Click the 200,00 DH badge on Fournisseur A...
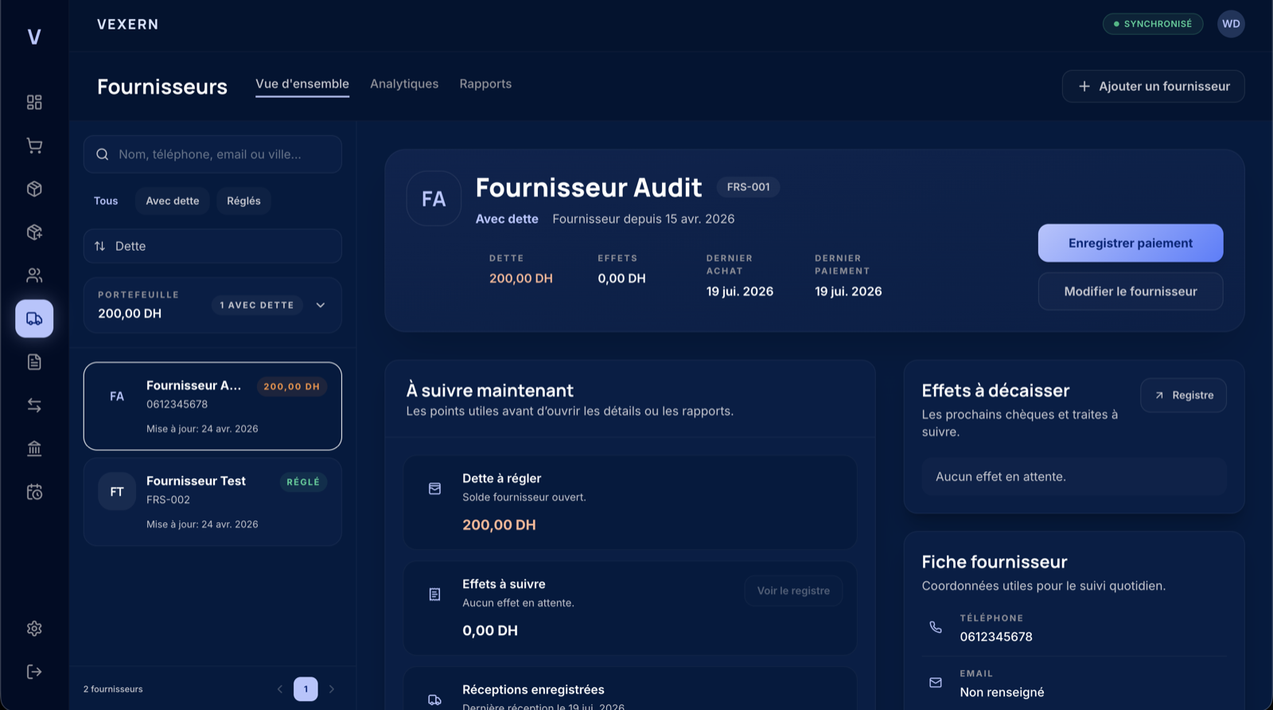This screenshot has height=710, width=1273. click(291, 387)
